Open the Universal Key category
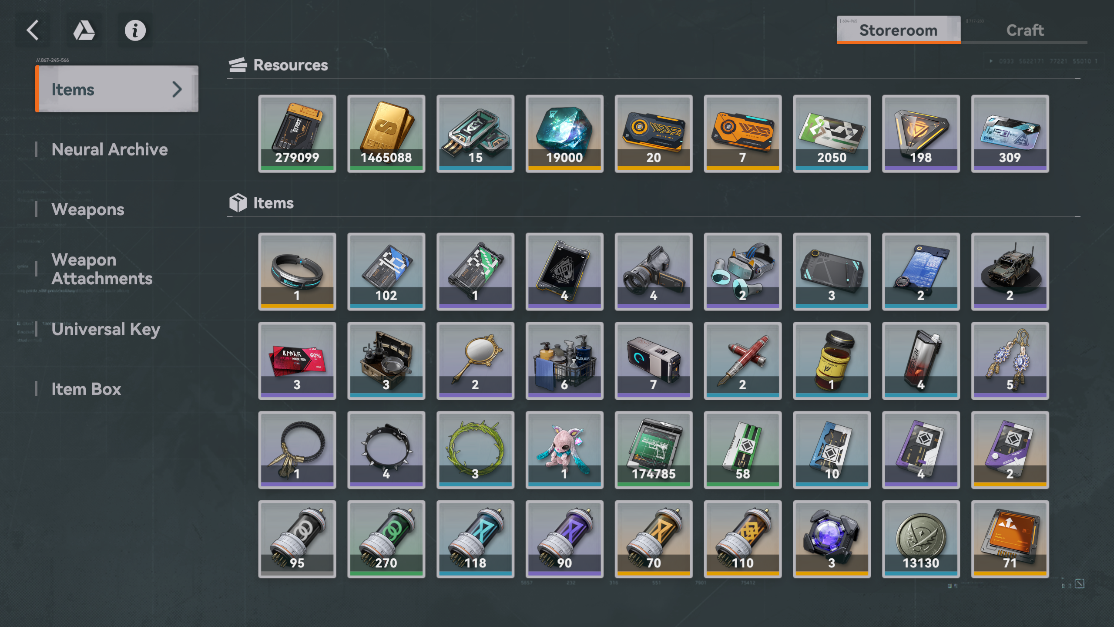The image size is (1114, 627). click(x=106, y=329)
